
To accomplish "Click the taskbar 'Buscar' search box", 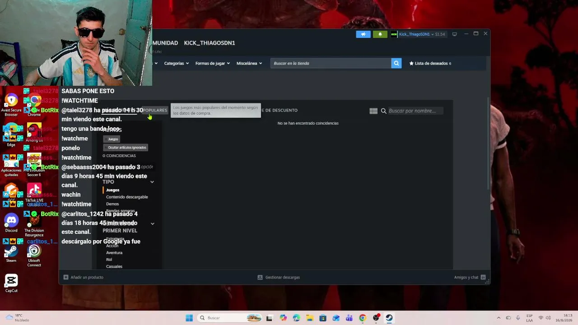I will click(230, 318).
